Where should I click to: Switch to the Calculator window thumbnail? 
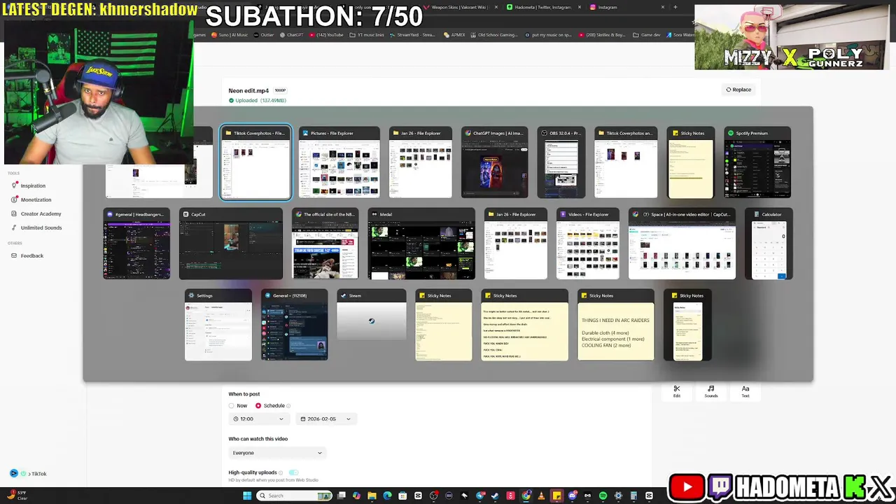pyautogui.click(x=769, y=244)
